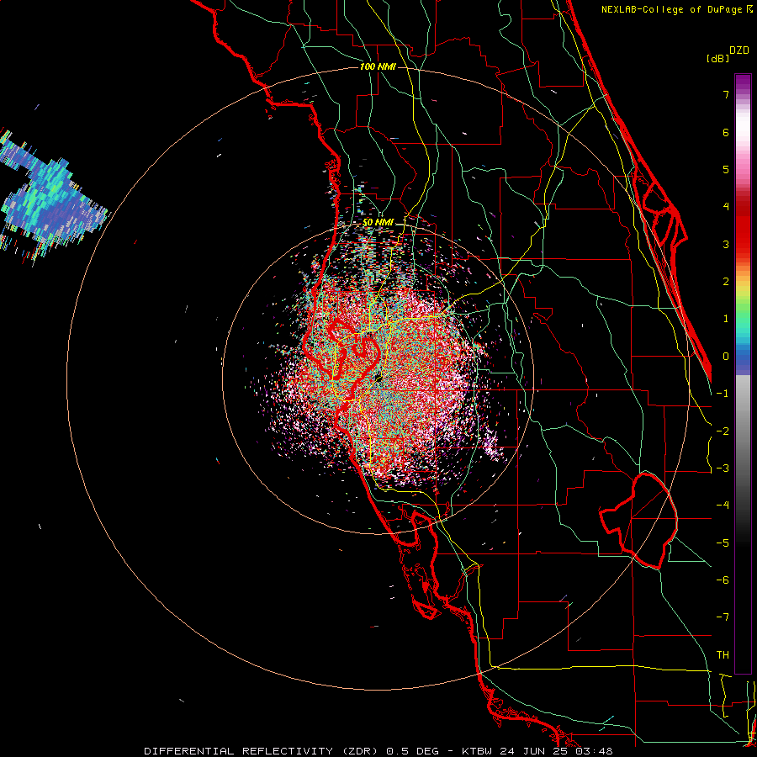Click the -4 value on the color scale
Screen dimensions: 757x757
click(723, 506)
